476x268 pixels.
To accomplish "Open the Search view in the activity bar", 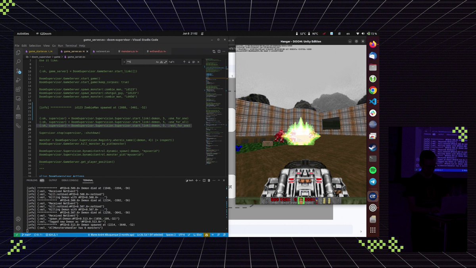I will click(x=18, y=62).
